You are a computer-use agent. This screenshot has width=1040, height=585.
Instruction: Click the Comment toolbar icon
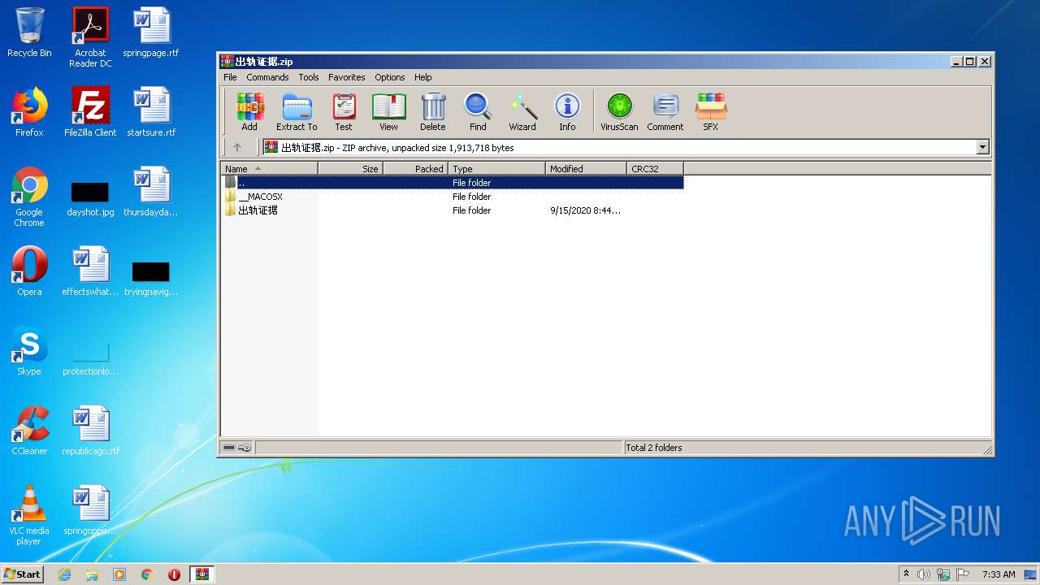(x=665, y=112)
